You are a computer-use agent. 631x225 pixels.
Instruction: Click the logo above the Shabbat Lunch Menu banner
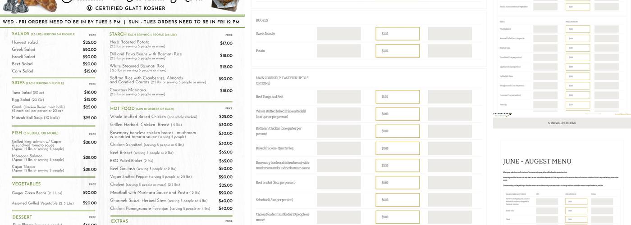pyautogui.click(x=502, y=114)
